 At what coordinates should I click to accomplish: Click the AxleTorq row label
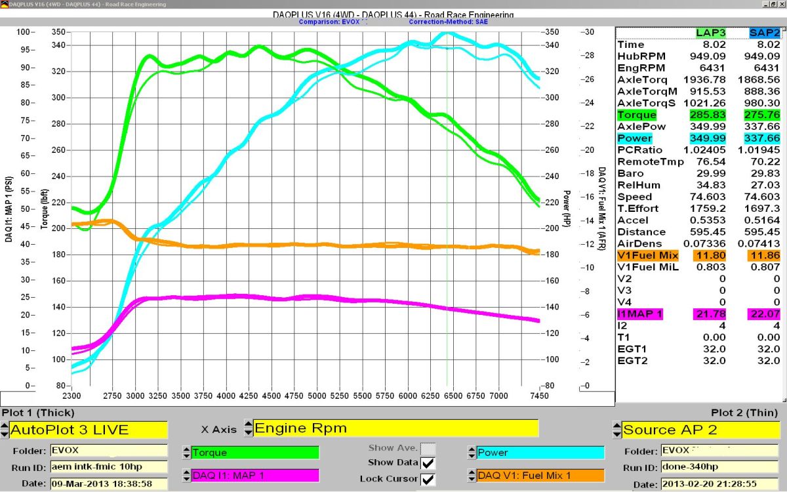pyautogui.click(x=643, y=80)
